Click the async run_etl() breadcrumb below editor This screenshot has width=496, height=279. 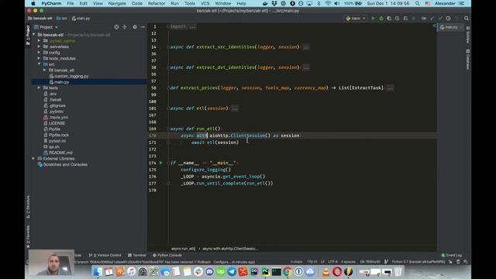click(x=184, y=249)
